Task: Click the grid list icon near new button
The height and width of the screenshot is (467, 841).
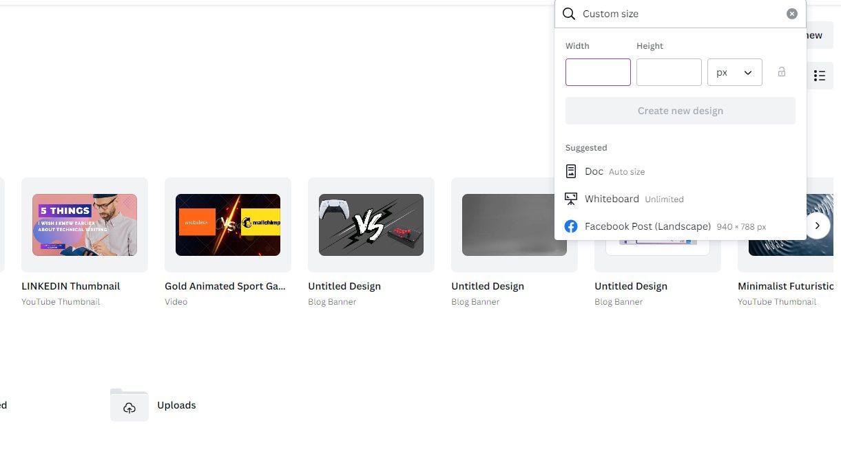Action: coord(819,76)
